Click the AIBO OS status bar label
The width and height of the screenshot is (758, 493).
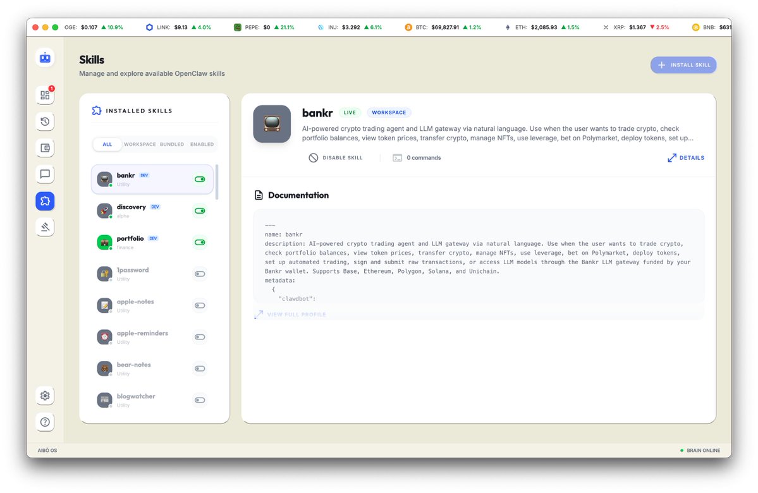pyautogui.click(x=47, y=451)
